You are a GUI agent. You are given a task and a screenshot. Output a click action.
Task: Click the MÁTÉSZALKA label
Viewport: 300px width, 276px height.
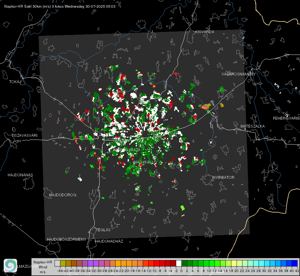[253, 126]
